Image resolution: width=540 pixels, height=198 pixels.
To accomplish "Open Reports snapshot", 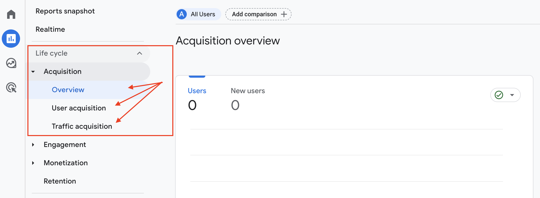I will pyautogui.click(x=65, y=11).
